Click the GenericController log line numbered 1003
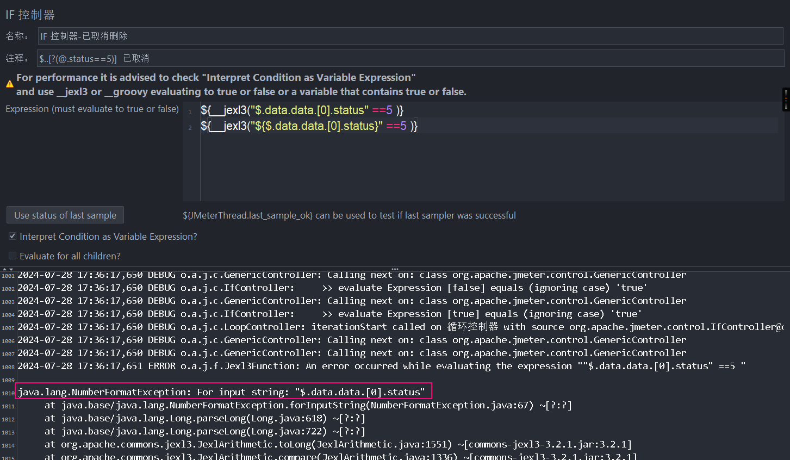The width and height of the screenshot is (790, 460). coord(352,301)
